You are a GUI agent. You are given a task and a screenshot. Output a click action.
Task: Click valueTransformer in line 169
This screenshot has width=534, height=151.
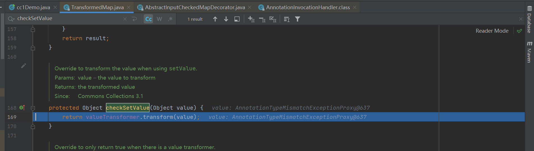tap(113, 117)
